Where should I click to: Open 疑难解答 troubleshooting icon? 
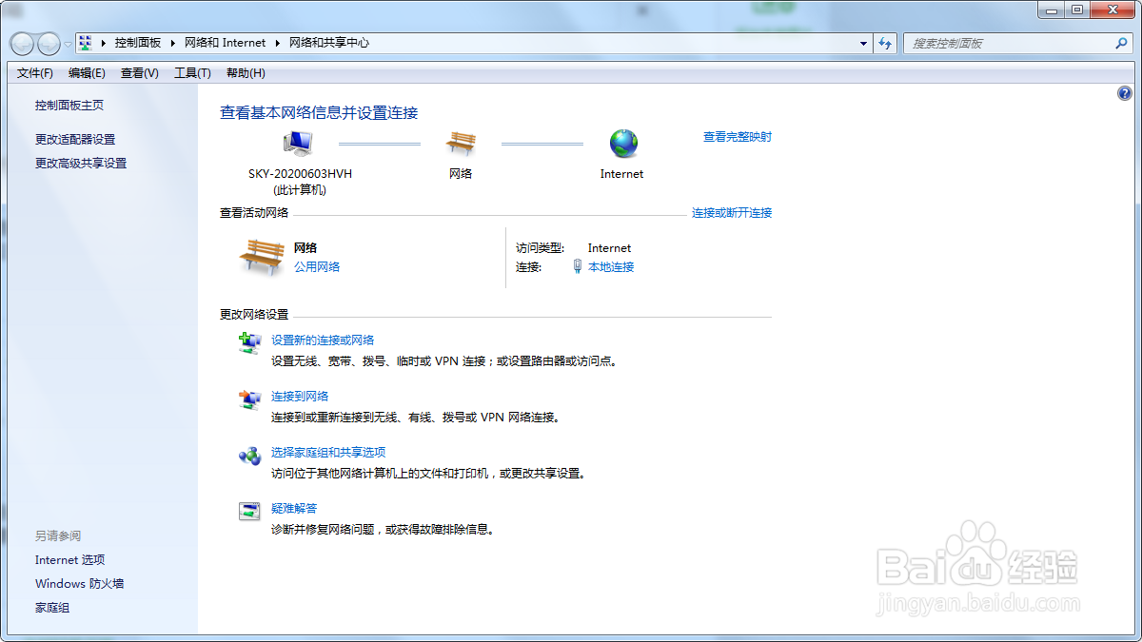(248, 513)
